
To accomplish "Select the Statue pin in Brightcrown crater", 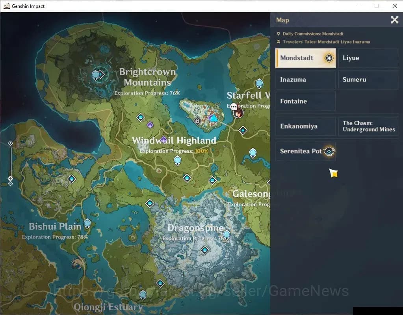I will pyautogui.click(x=95, y=76).
